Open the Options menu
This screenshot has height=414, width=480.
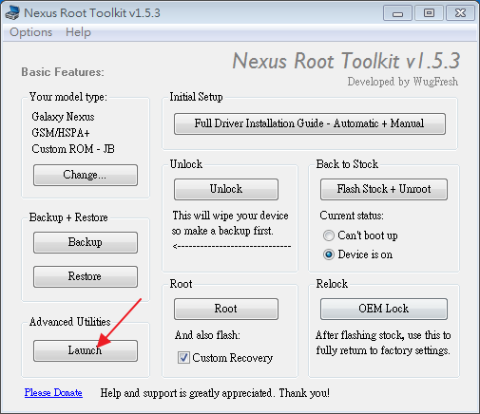[x=30, y=32]
